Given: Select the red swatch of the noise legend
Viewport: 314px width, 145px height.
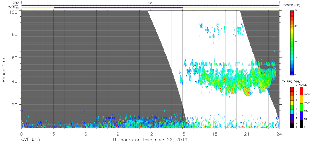Looking at the screenshot, I should (301, 91).
